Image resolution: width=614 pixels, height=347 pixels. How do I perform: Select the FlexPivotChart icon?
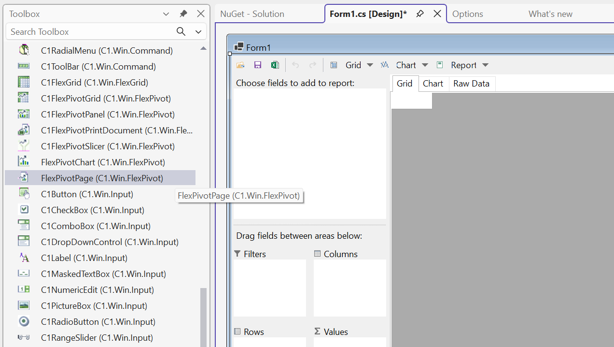tap(24, 162)
